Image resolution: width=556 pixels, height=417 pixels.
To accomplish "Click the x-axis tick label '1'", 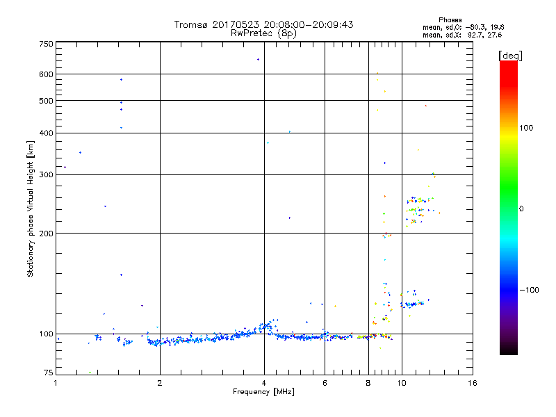I will (56, 383).
